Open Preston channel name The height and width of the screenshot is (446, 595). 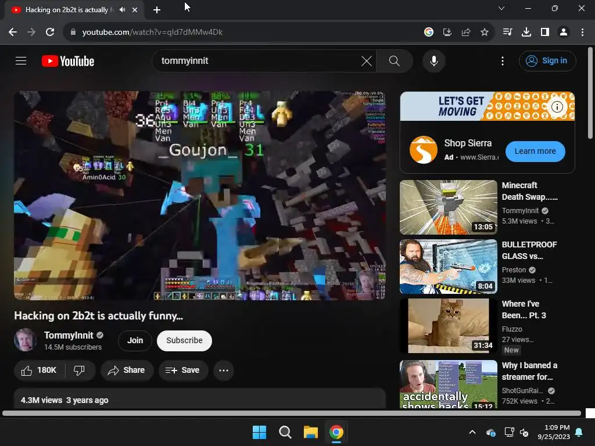(x=514, y=269)
